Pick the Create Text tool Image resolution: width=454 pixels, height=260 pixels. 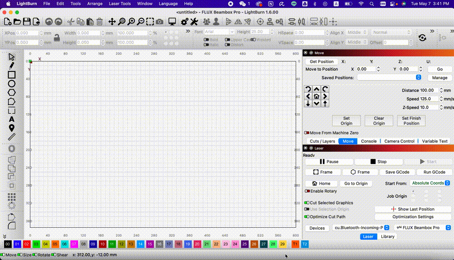click(x=12, y=119)
